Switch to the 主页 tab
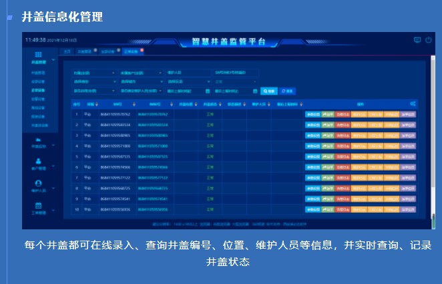The width and height of the screenshot is (442, 284). coord(66,51)
